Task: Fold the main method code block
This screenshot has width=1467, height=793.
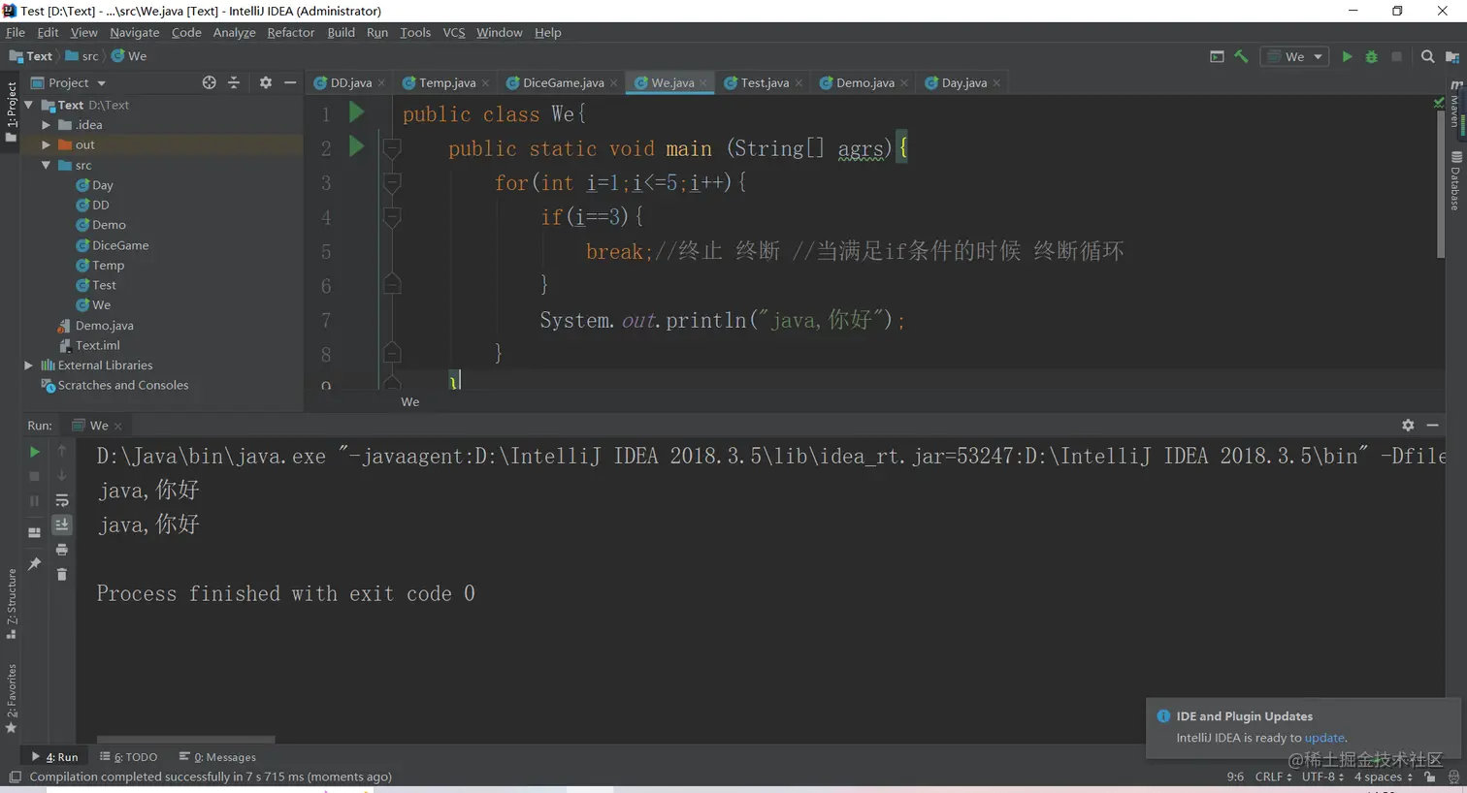Action: [392, 148]
